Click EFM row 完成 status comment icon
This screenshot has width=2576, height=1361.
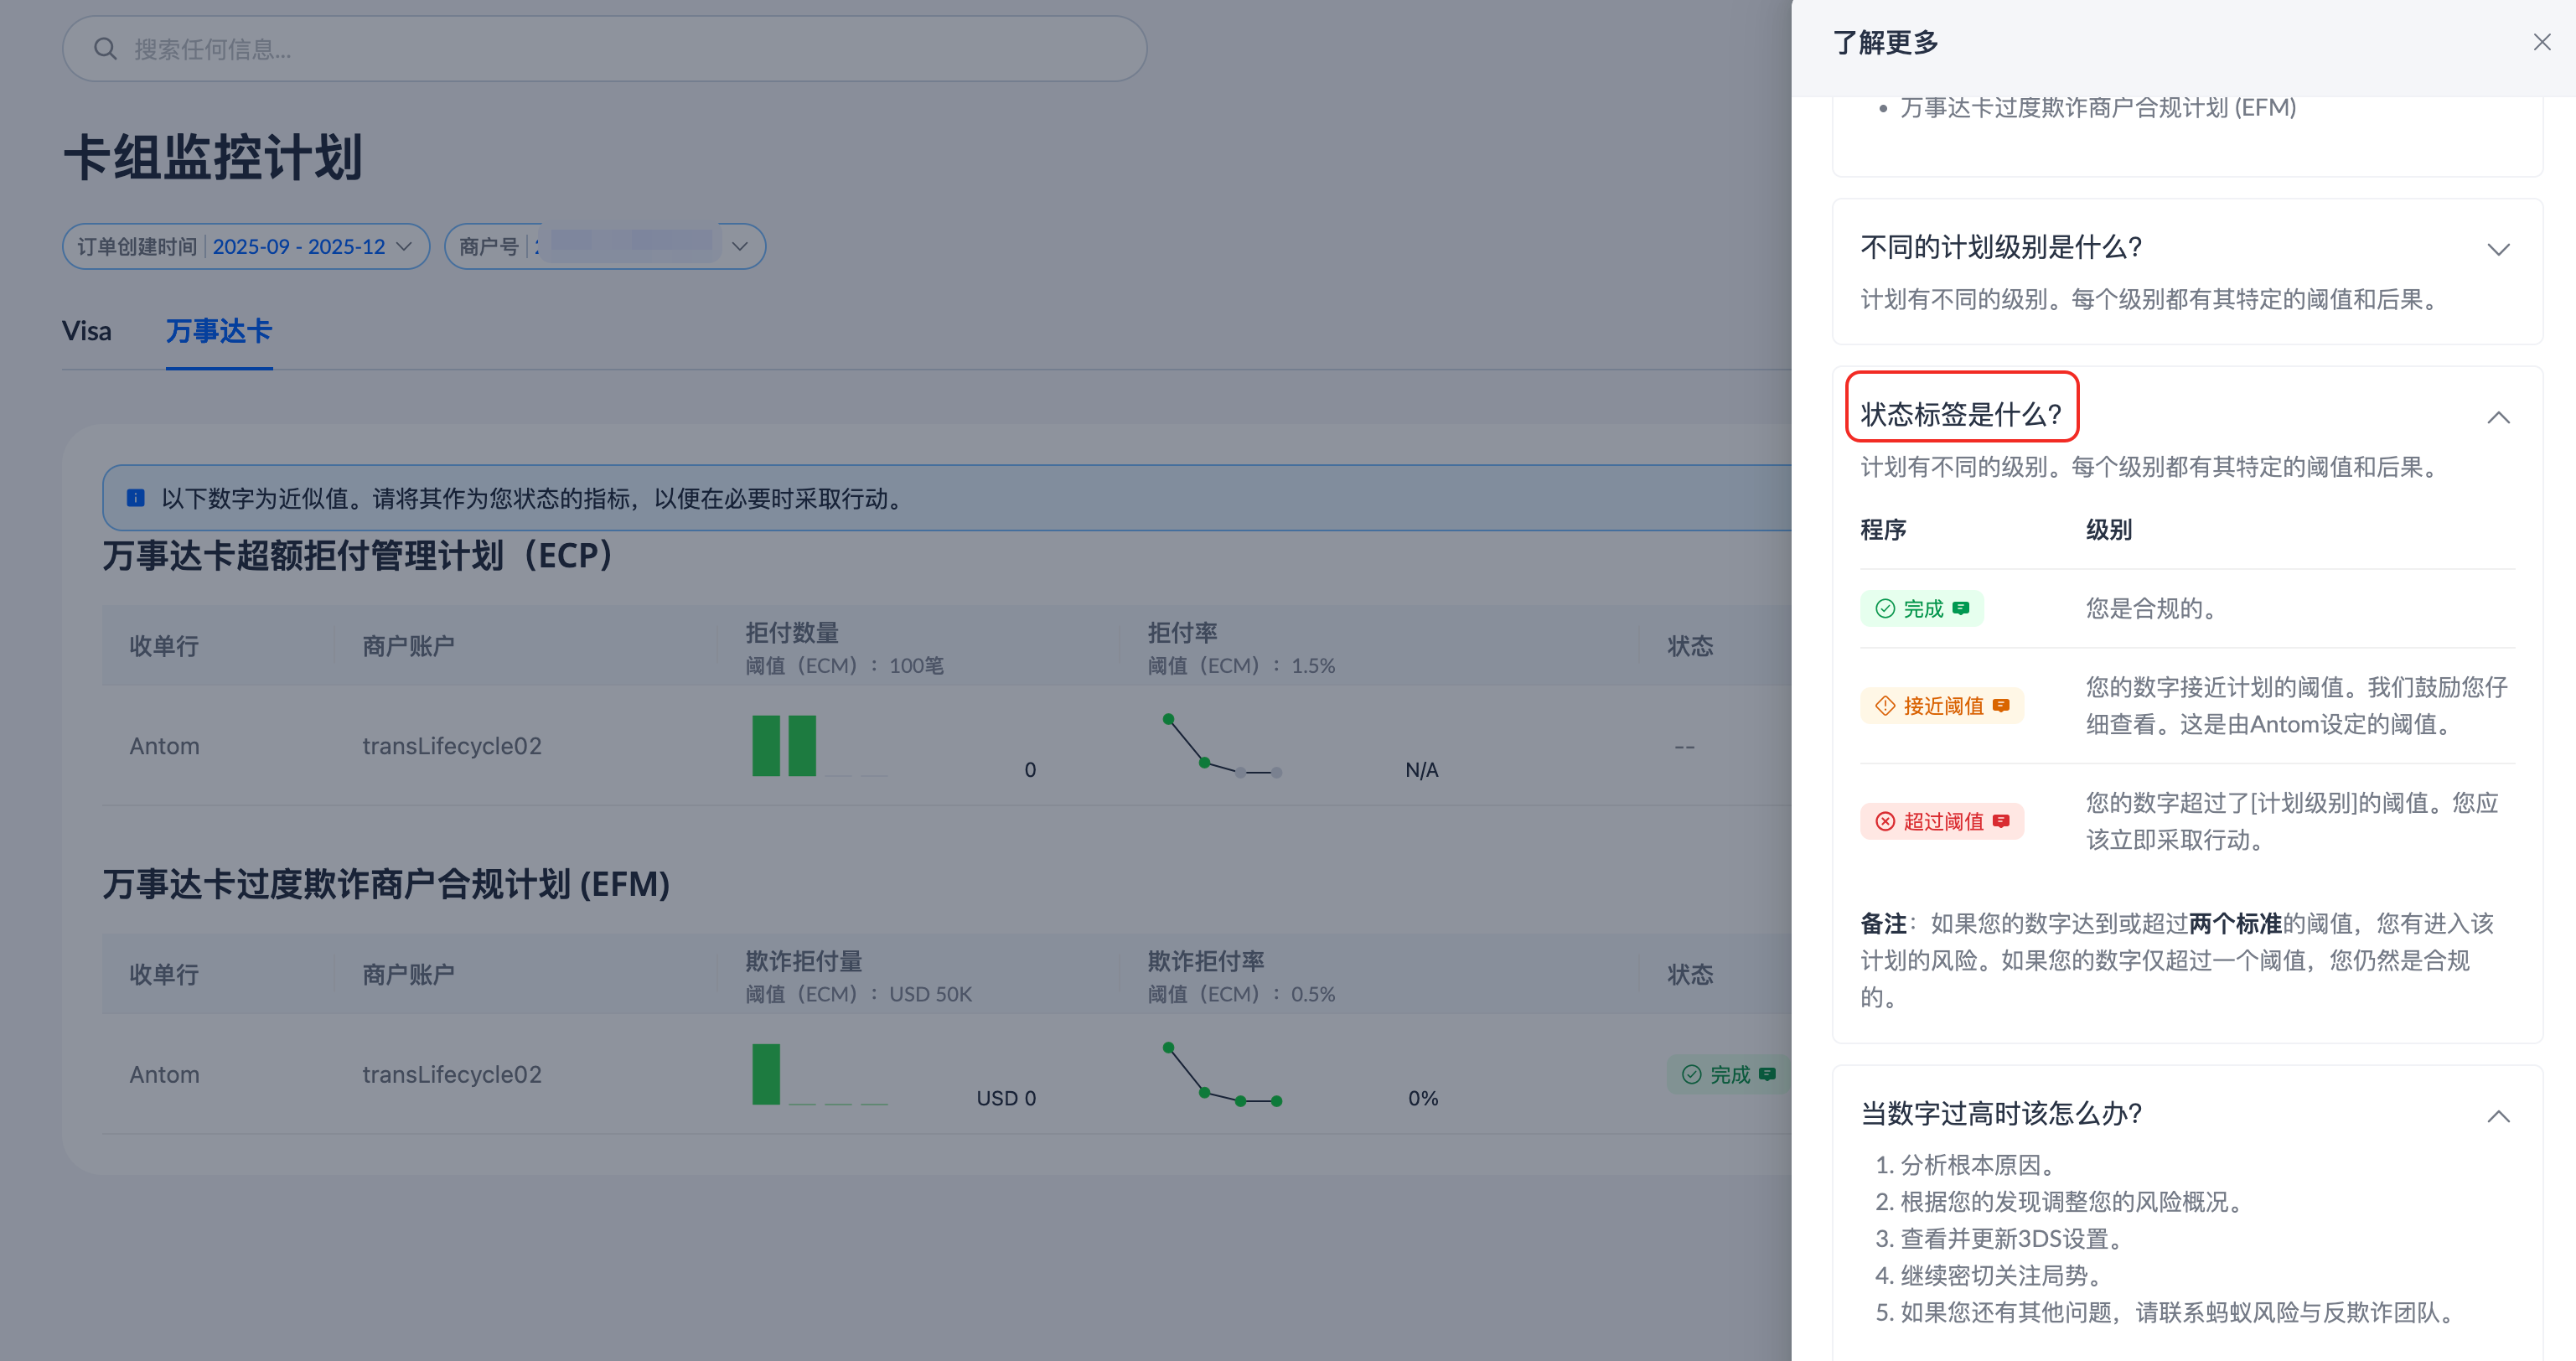(x=1767, y=1074)
